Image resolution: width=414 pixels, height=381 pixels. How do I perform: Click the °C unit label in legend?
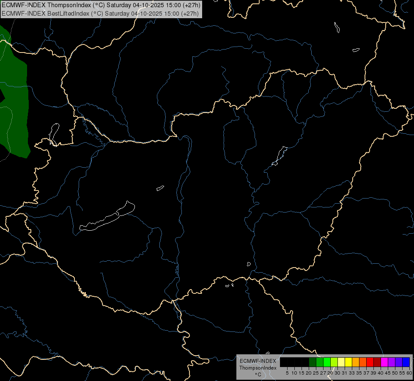point(258,375)
